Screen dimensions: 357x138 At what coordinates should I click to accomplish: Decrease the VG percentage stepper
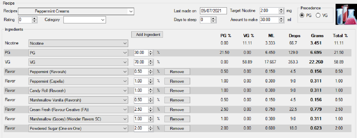coord(151,63)
